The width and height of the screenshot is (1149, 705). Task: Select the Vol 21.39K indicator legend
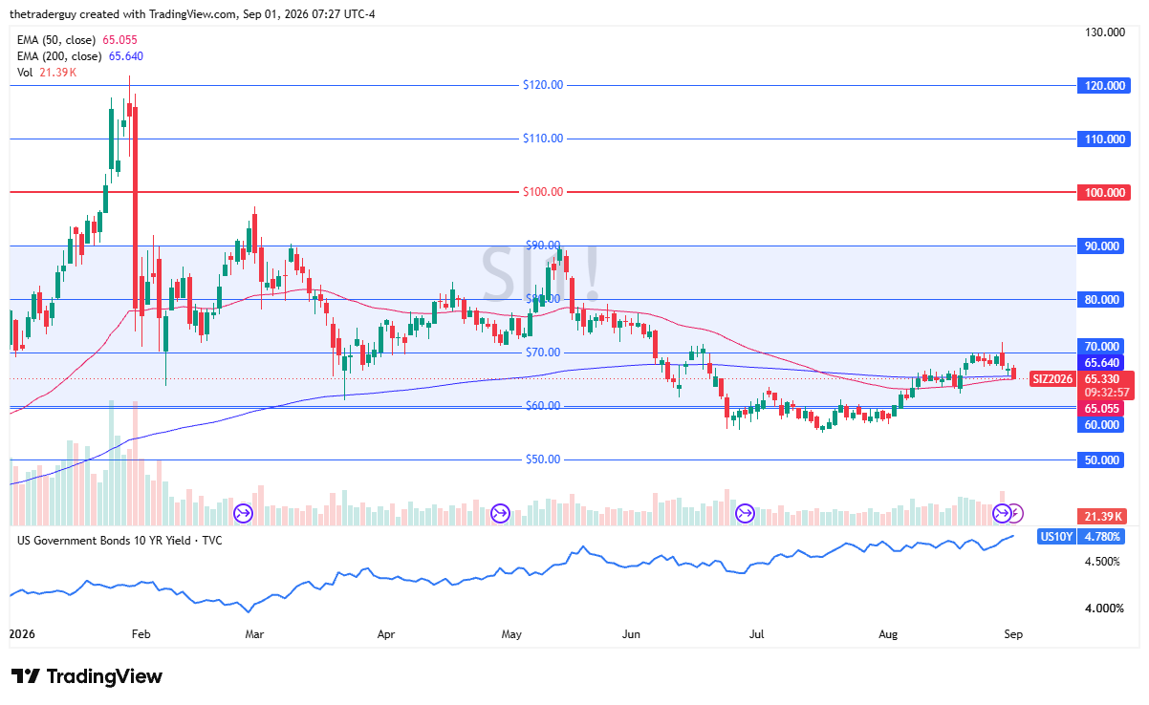pyautogui.click(x=47, y=73)
